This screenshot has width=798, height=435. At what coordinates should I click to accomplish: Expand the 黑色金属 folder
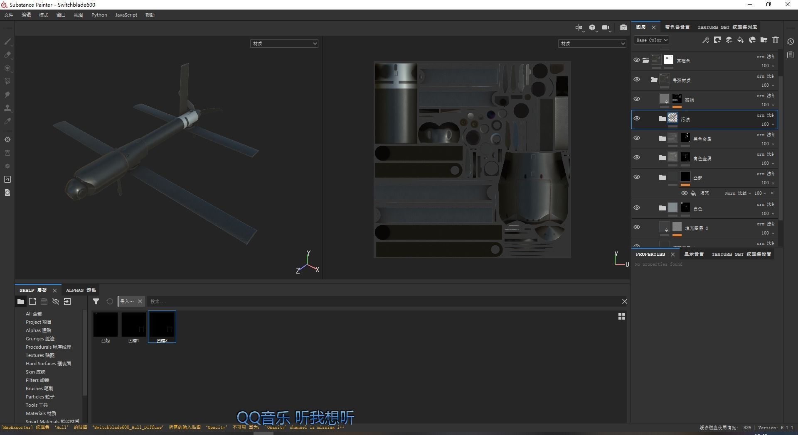[x=662, y=138]
